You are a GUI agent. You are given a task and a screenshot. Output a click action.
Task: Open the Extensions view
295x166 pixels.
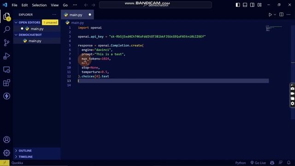tap(6, 83)
